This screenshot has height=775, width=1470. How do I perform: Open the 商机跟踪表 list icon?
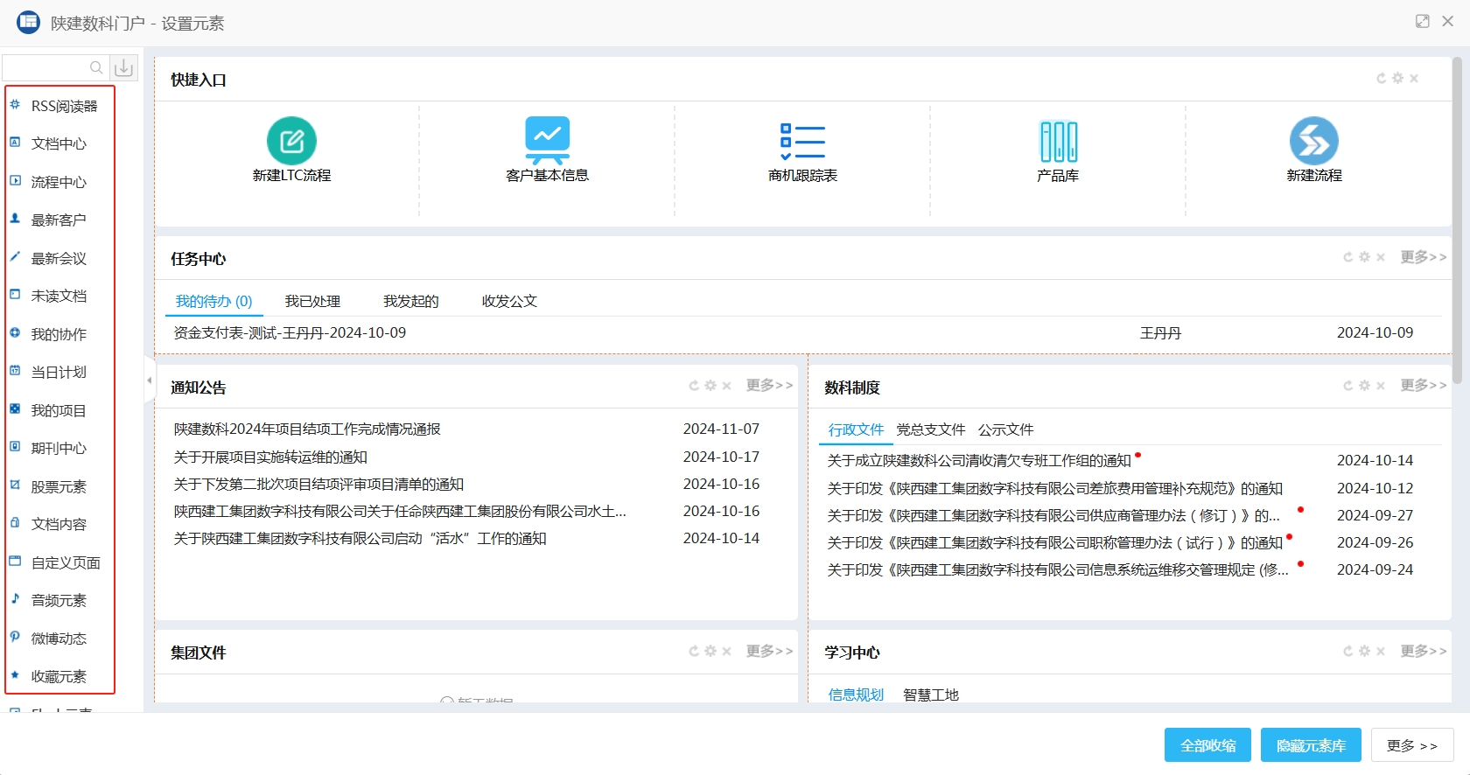click(x=802, y=141)
